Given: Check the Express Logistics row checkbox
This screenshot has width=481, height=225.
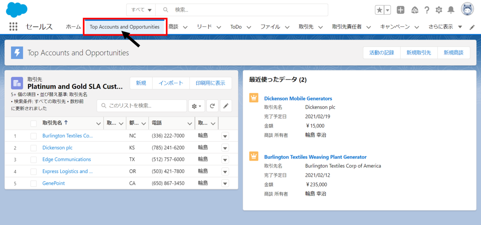Looking at the screenshot, I should [34, 171].
